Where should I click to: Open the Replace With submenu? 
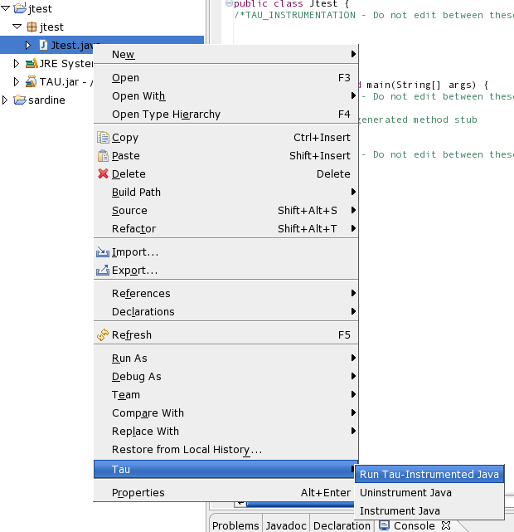coord(226,432)
